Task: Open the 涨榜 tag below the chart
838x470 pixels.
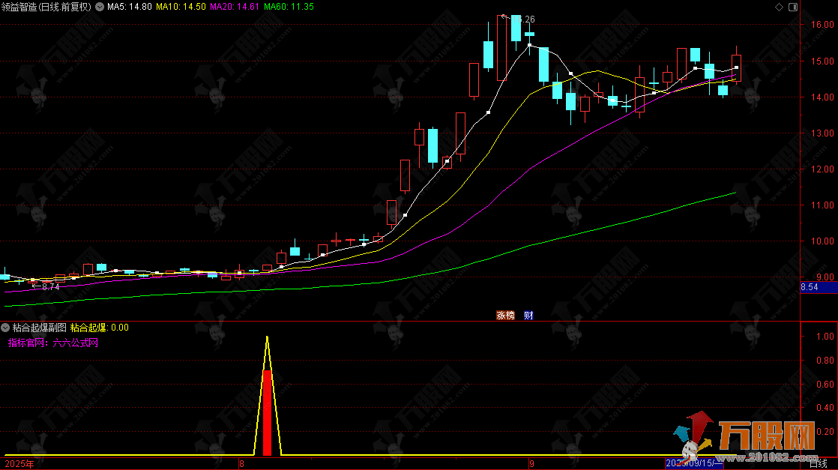Action: pos(505,316)
